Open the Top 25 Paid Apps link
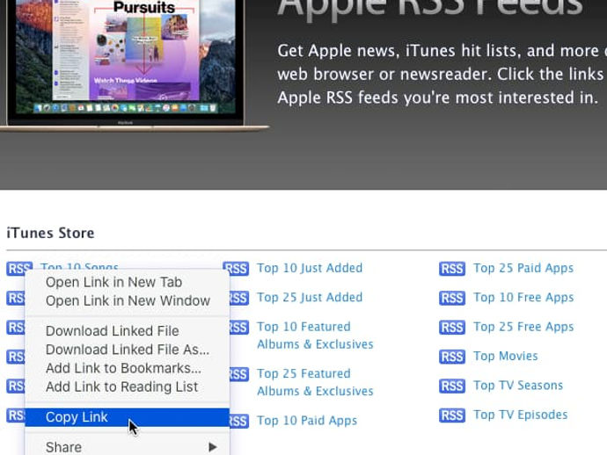This screenshot has width=607, height=455. click(523, 268)
